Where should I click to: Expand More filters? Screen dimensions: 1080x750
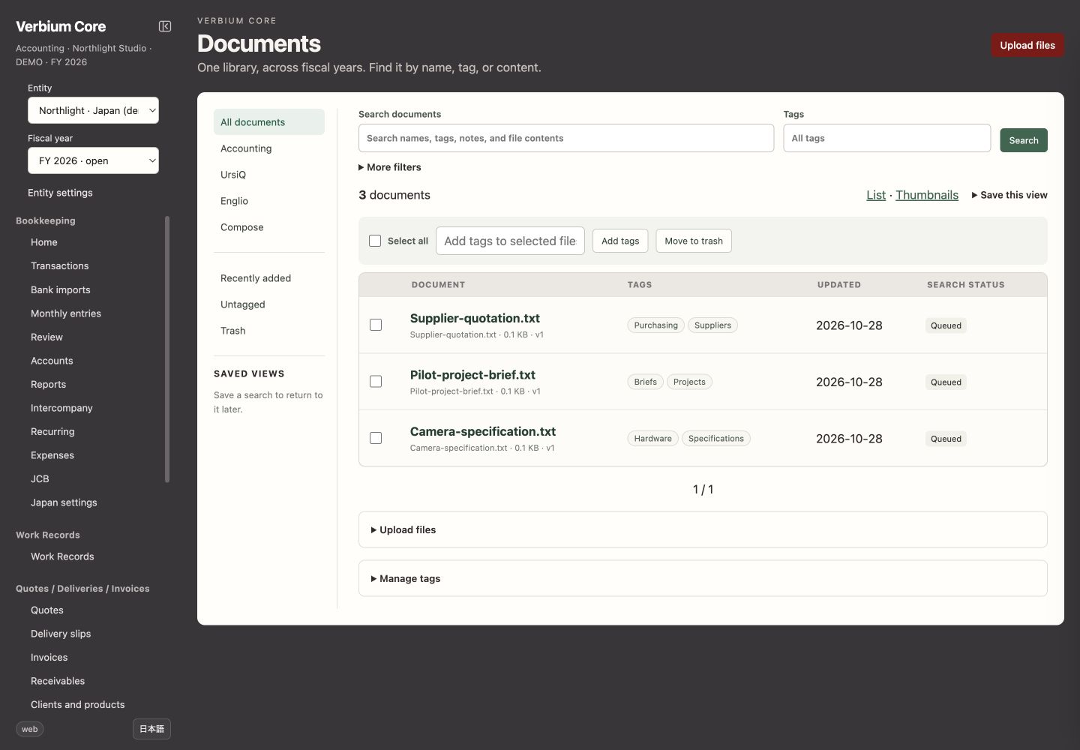(390, 167)
